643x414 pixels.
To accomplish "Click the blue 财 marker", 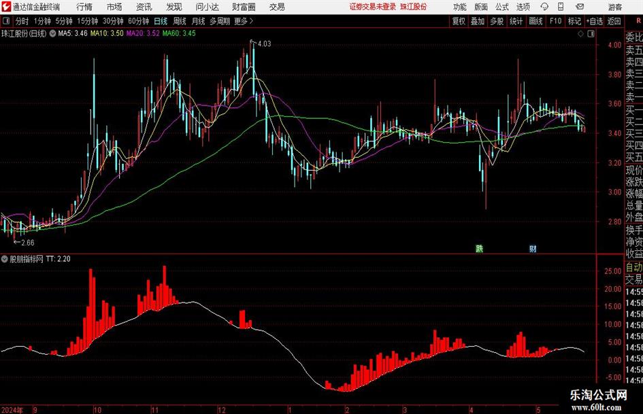I will click(x=533, y=248).
